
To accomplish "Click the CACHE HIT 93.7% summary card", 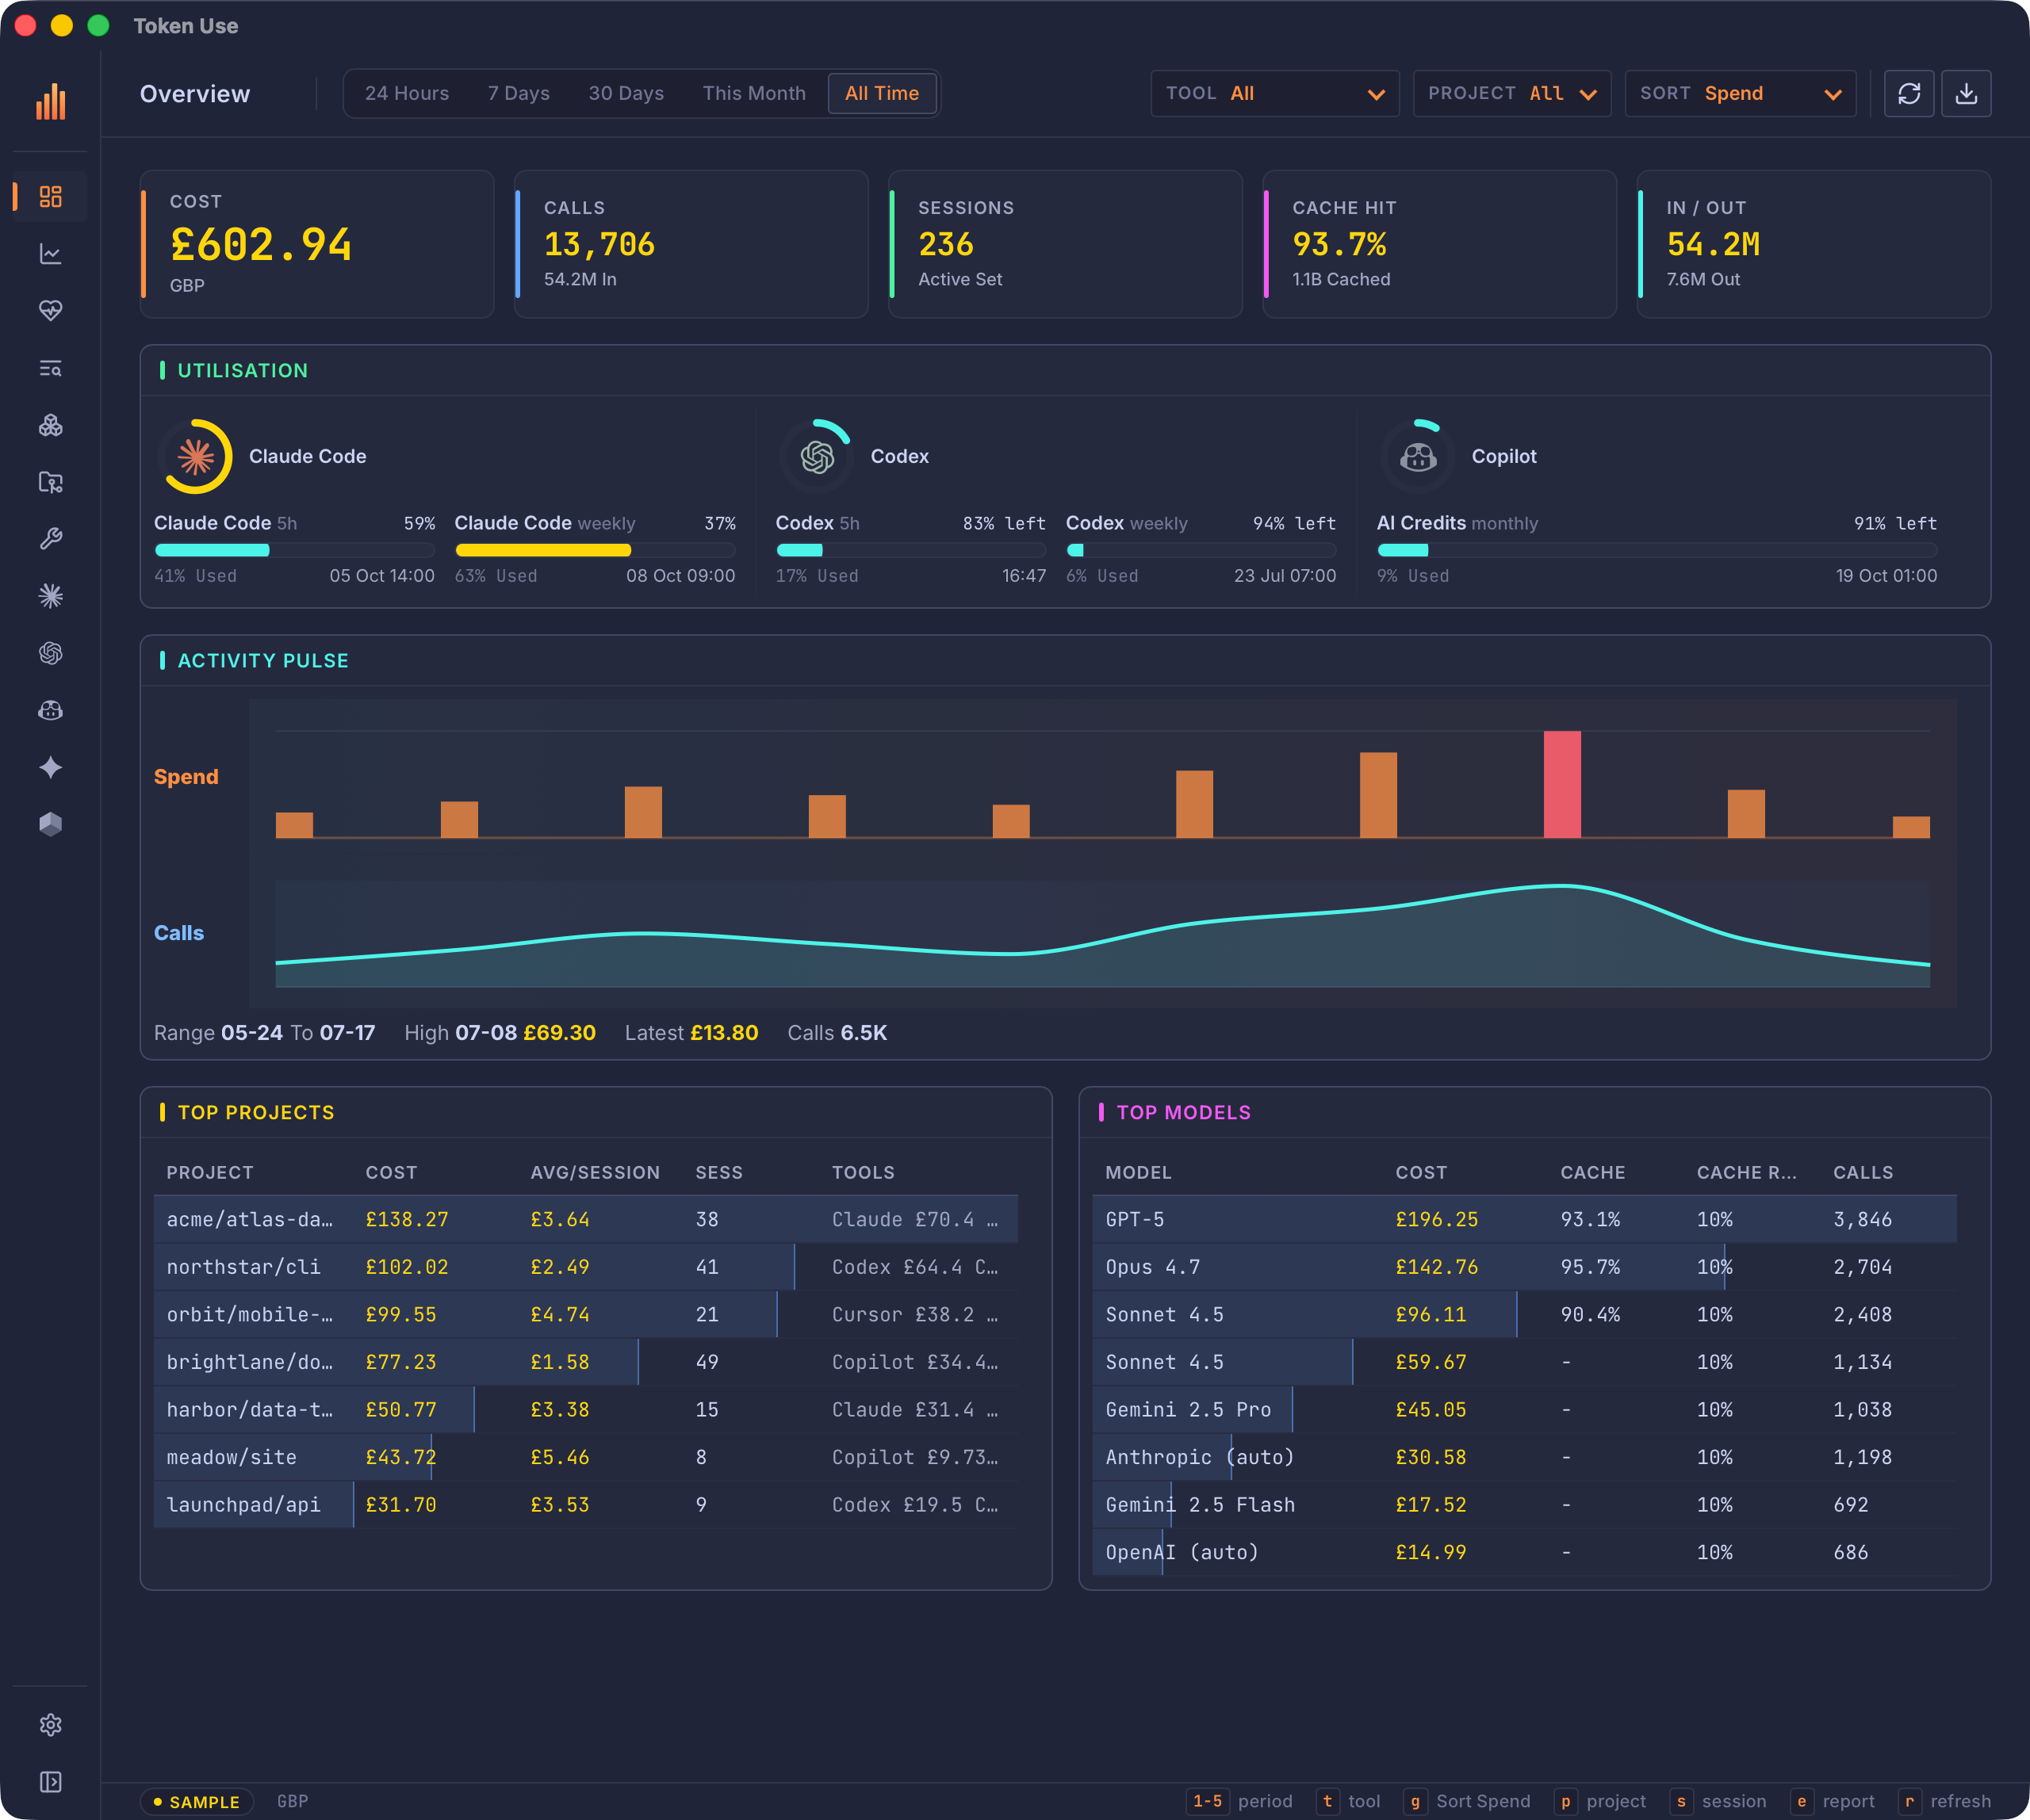I will (x=1440, y=244).
